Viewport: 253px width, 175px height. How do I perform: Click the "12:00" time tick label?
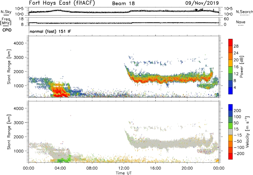point(124,168)
